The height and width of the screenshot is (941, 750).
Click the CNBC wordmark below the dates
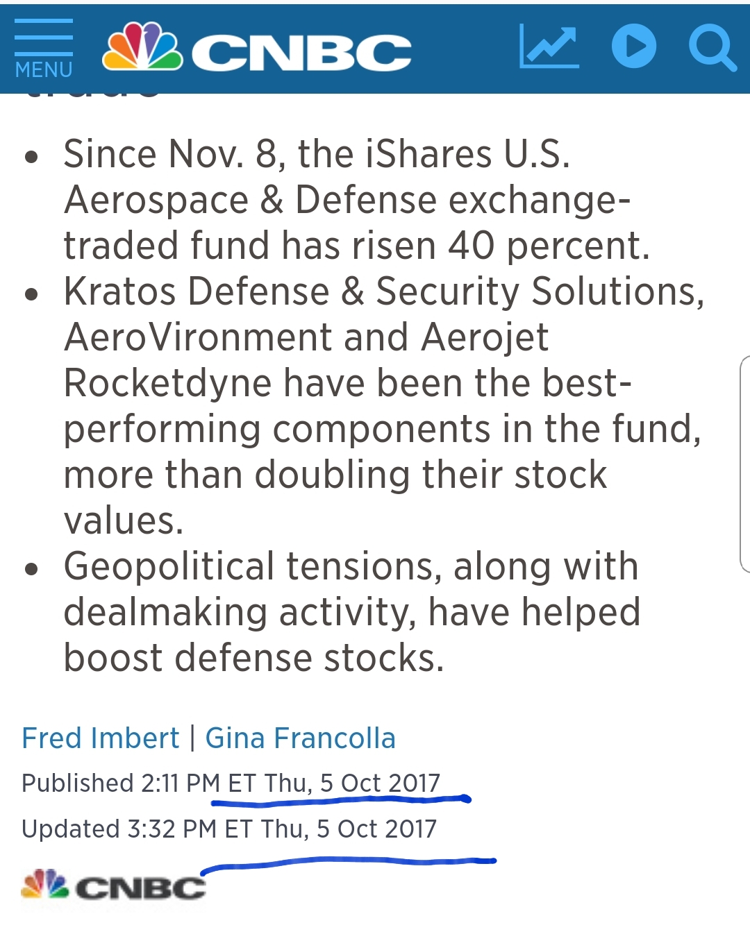[140, 888]
